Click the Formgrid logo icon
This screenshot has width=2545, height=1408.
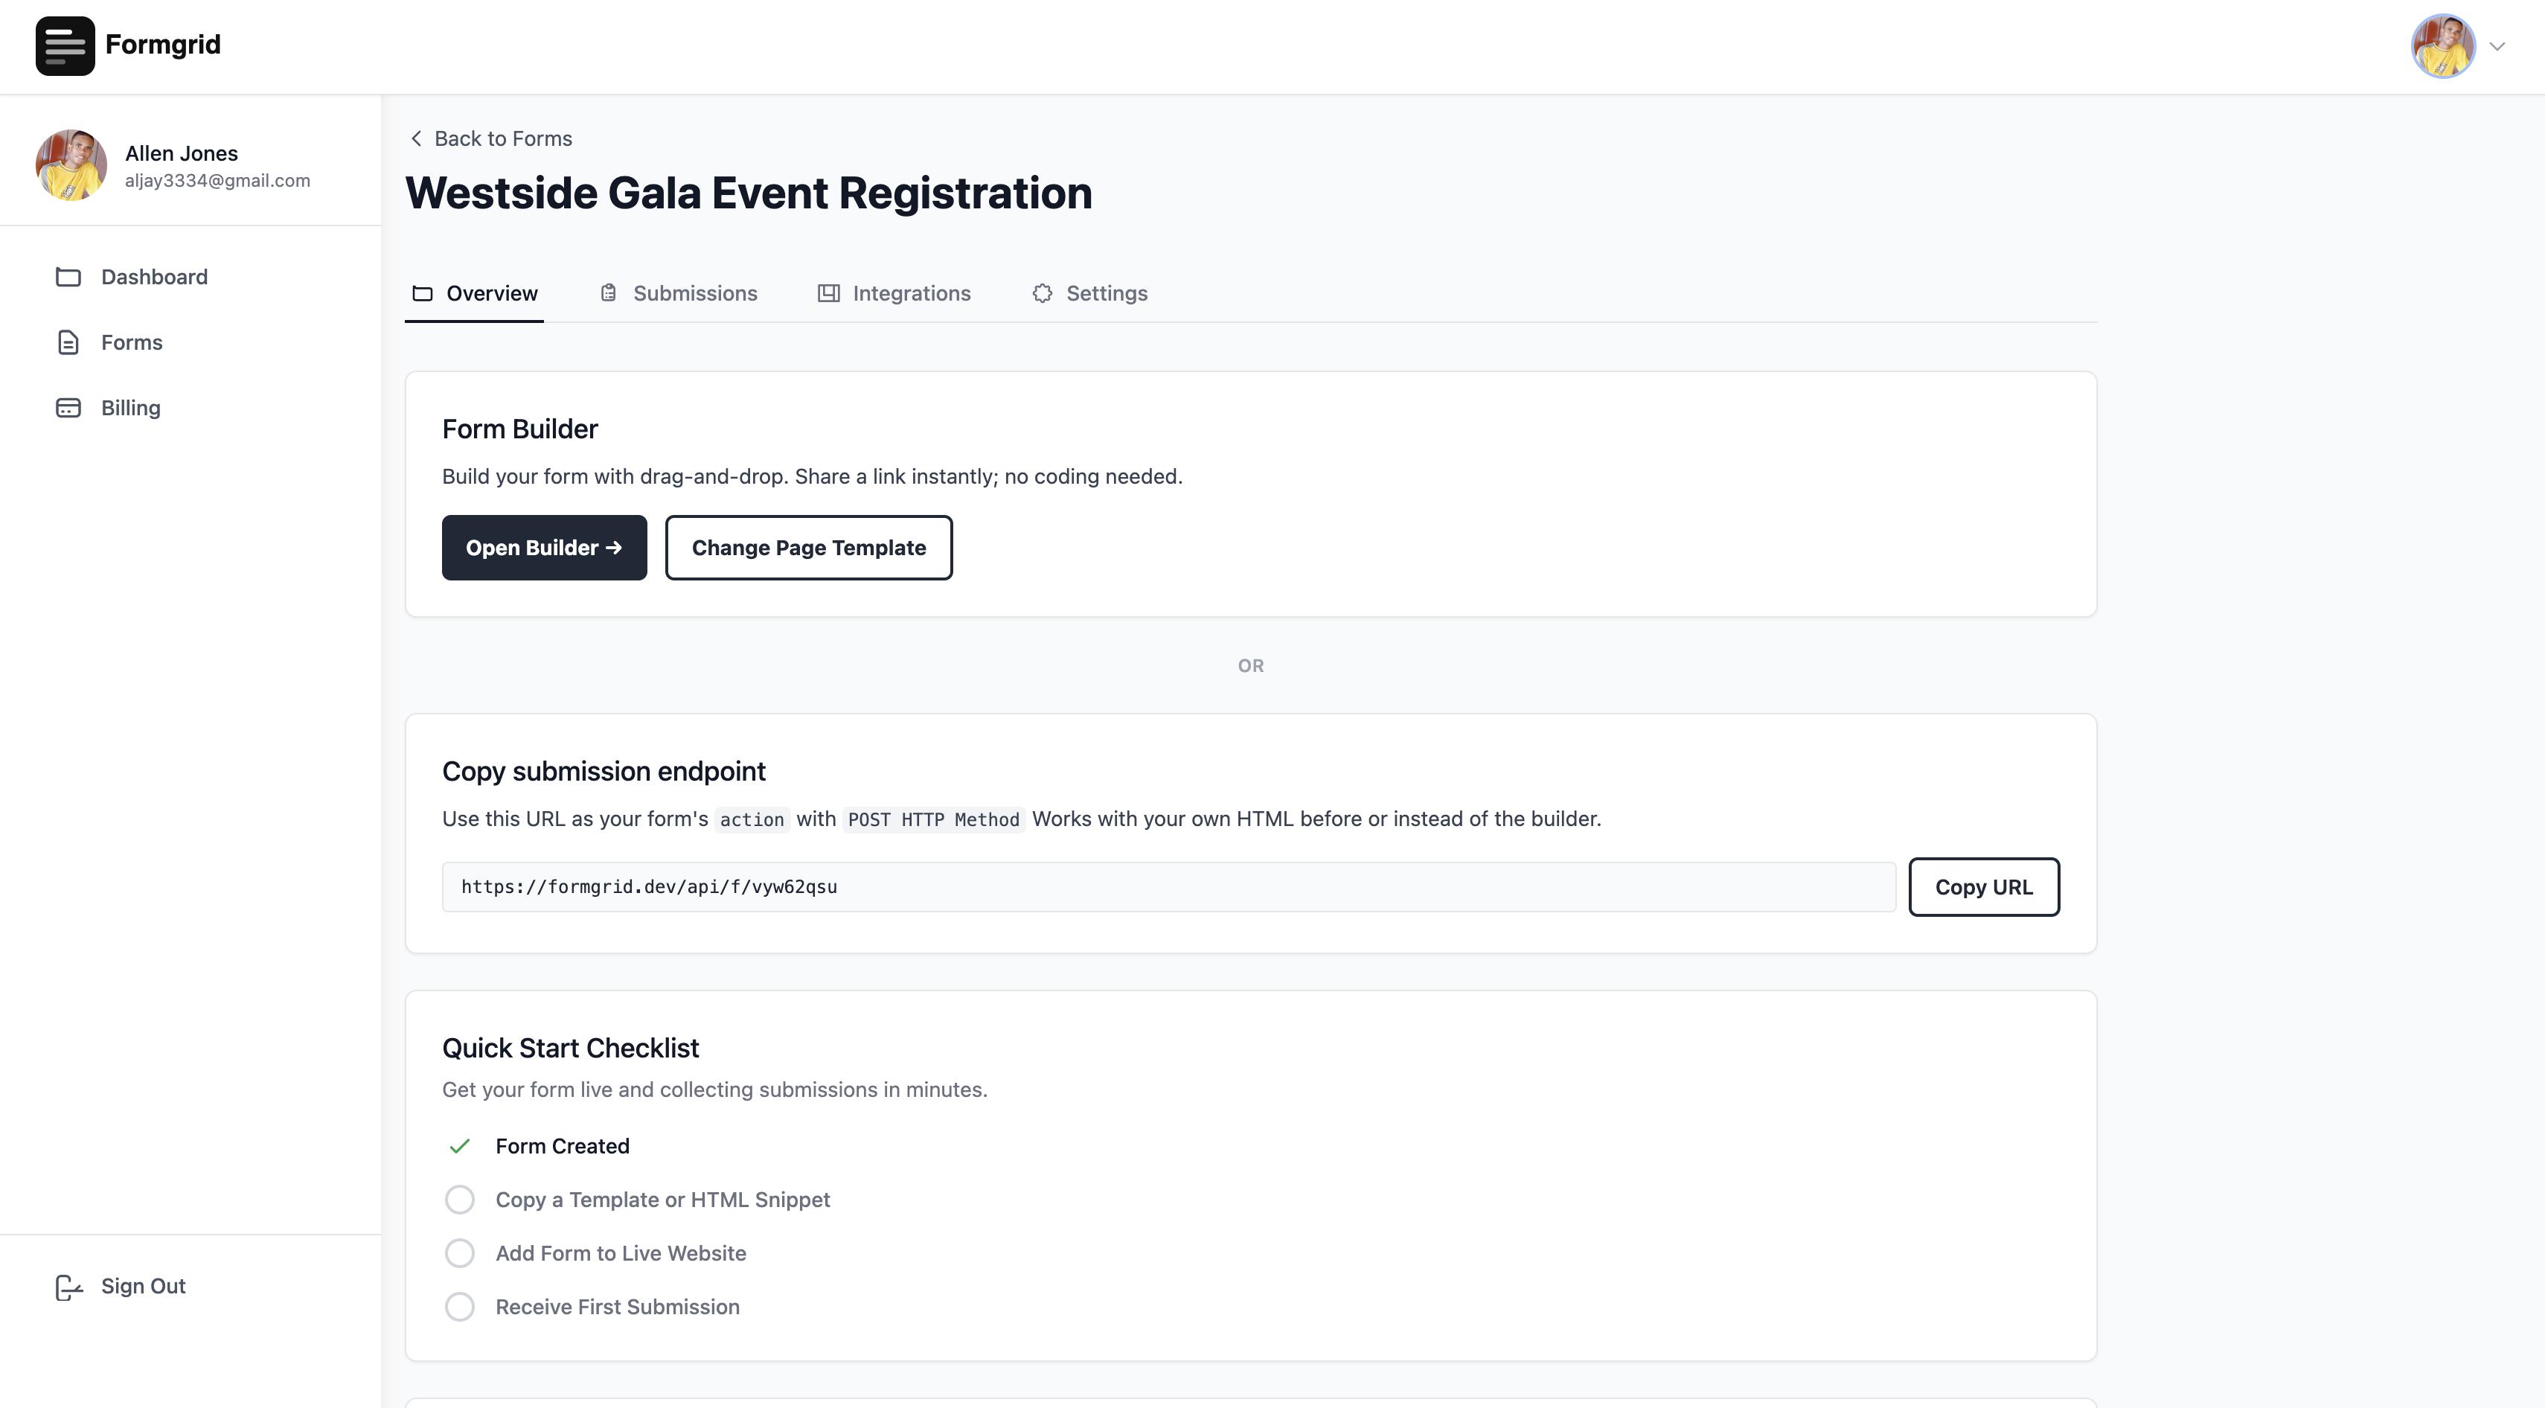[65, 45]
